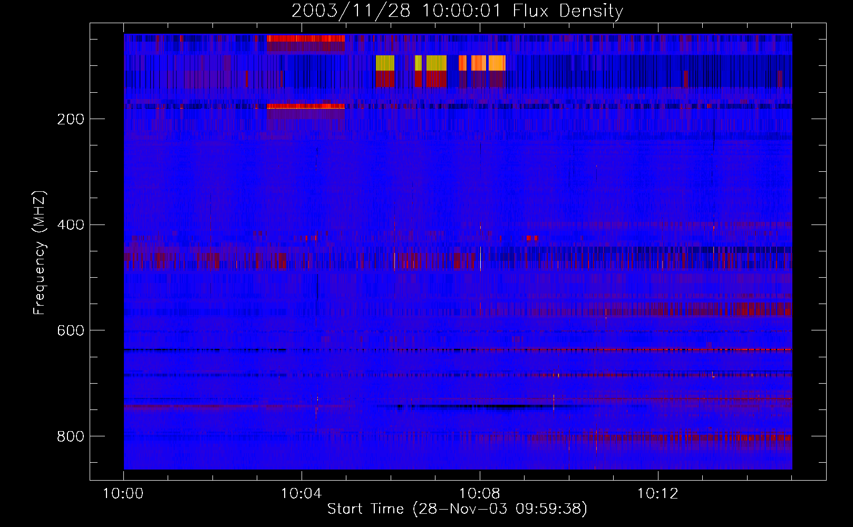Click the '800' frequency tick label
Viewport: 853px width, 527px height.
pos(71,436)
